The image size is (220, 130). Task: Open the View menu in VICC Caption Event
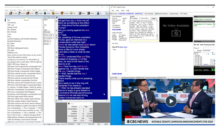click(x=117, y=10)
